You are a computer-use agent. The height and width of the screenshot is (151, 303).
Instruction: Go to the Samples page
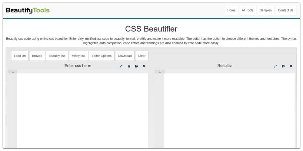(x=265, y=10)
